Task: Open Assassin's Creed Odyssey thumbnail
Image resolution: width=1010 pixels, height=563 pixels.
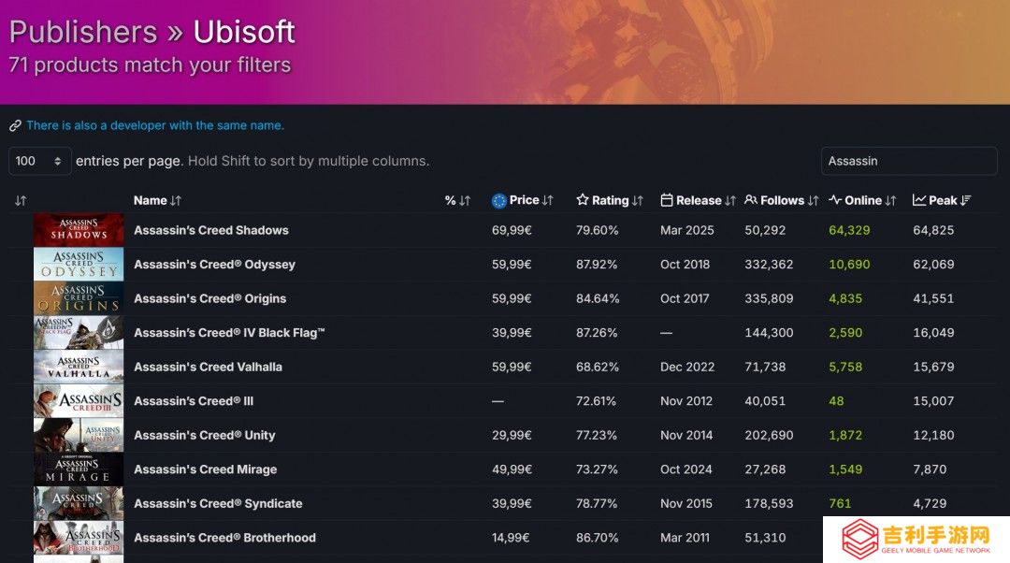Action: pyautogui.click(x=79, y=264)
